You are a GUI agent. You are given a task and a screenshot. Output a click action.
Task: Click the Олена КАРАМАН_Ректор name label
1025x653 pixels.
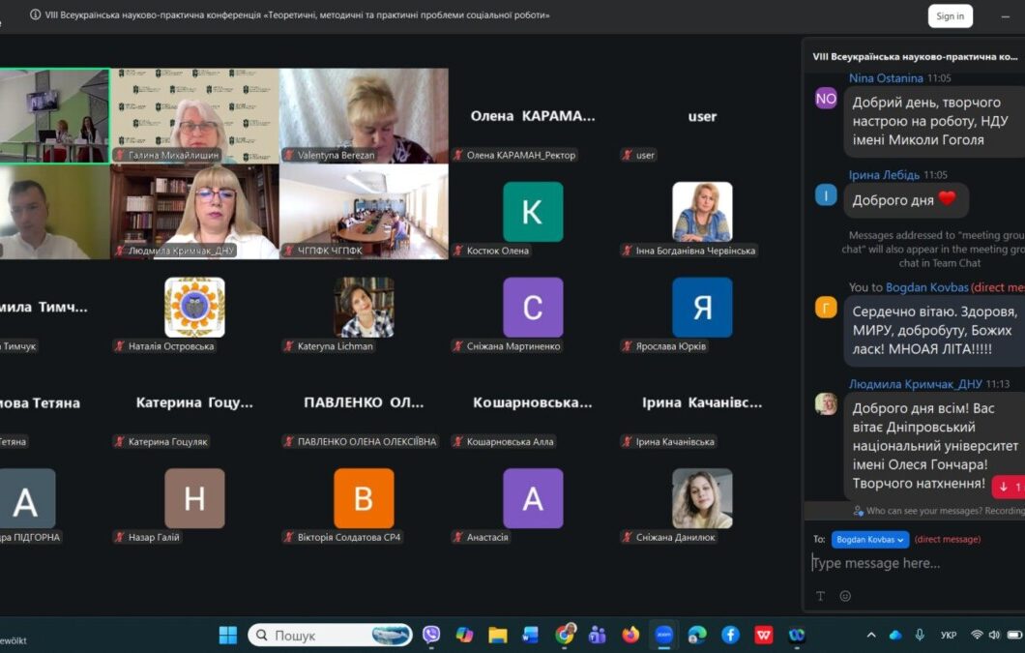(x=521, y=155)
